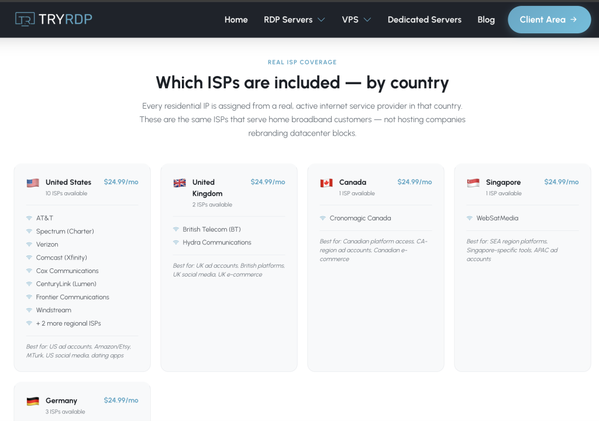Click the wifi icon beside Windstream

[x=29, y=310]
